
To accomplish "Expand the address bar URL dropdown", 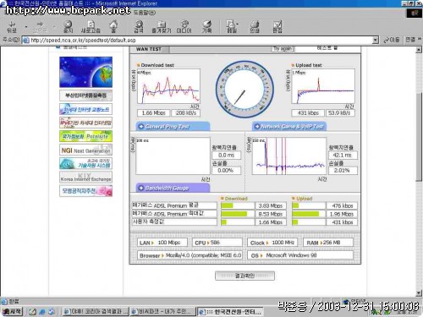I will 375,40.
